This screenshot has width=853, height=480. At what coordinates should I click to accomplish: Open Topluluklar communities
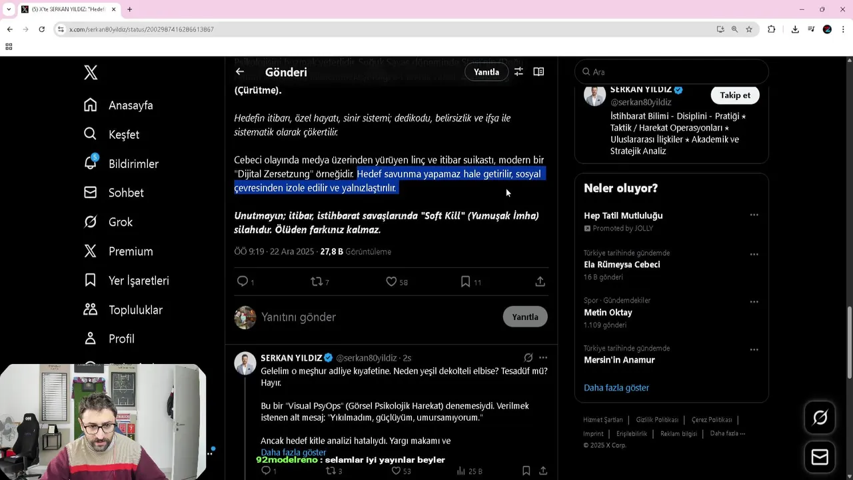(123, 310)
